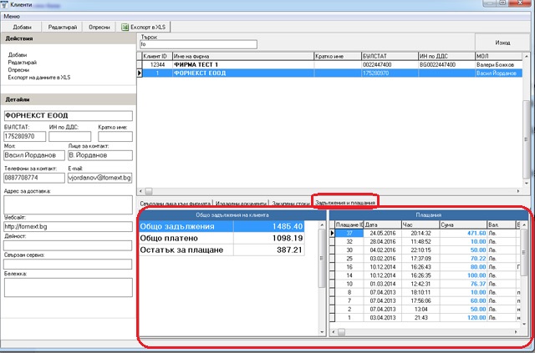Image resolution: width=535 pixels, height=353 pixels.
Task: Click the phone field 0887708774
Action: (x=34, y=178)
